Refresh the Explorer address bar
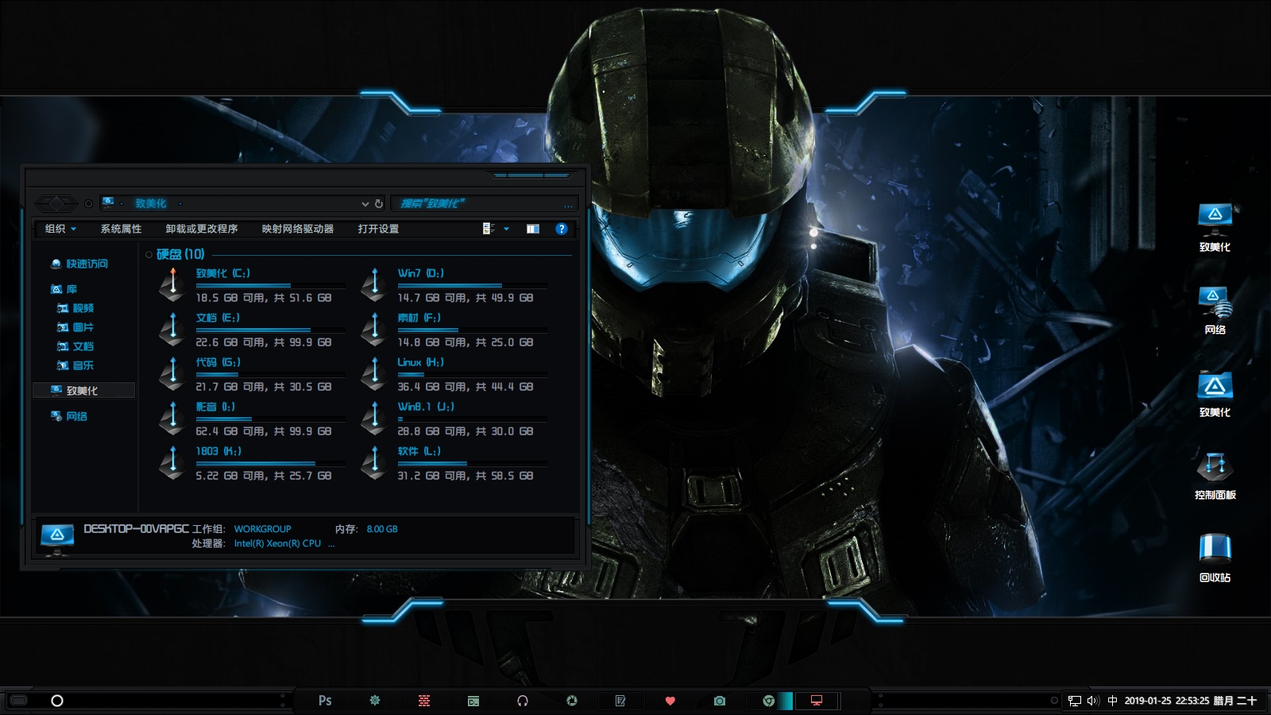 [x=379, y=203]
